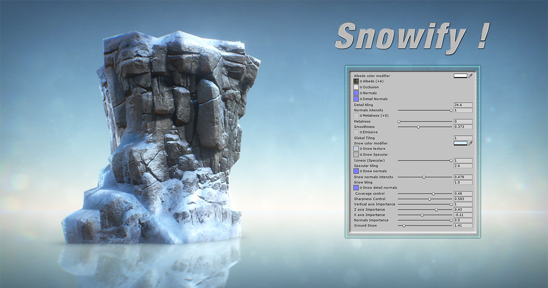Open the Albedo texture thumbnail
The image size is (548, 288).
(x=356, y=81)
